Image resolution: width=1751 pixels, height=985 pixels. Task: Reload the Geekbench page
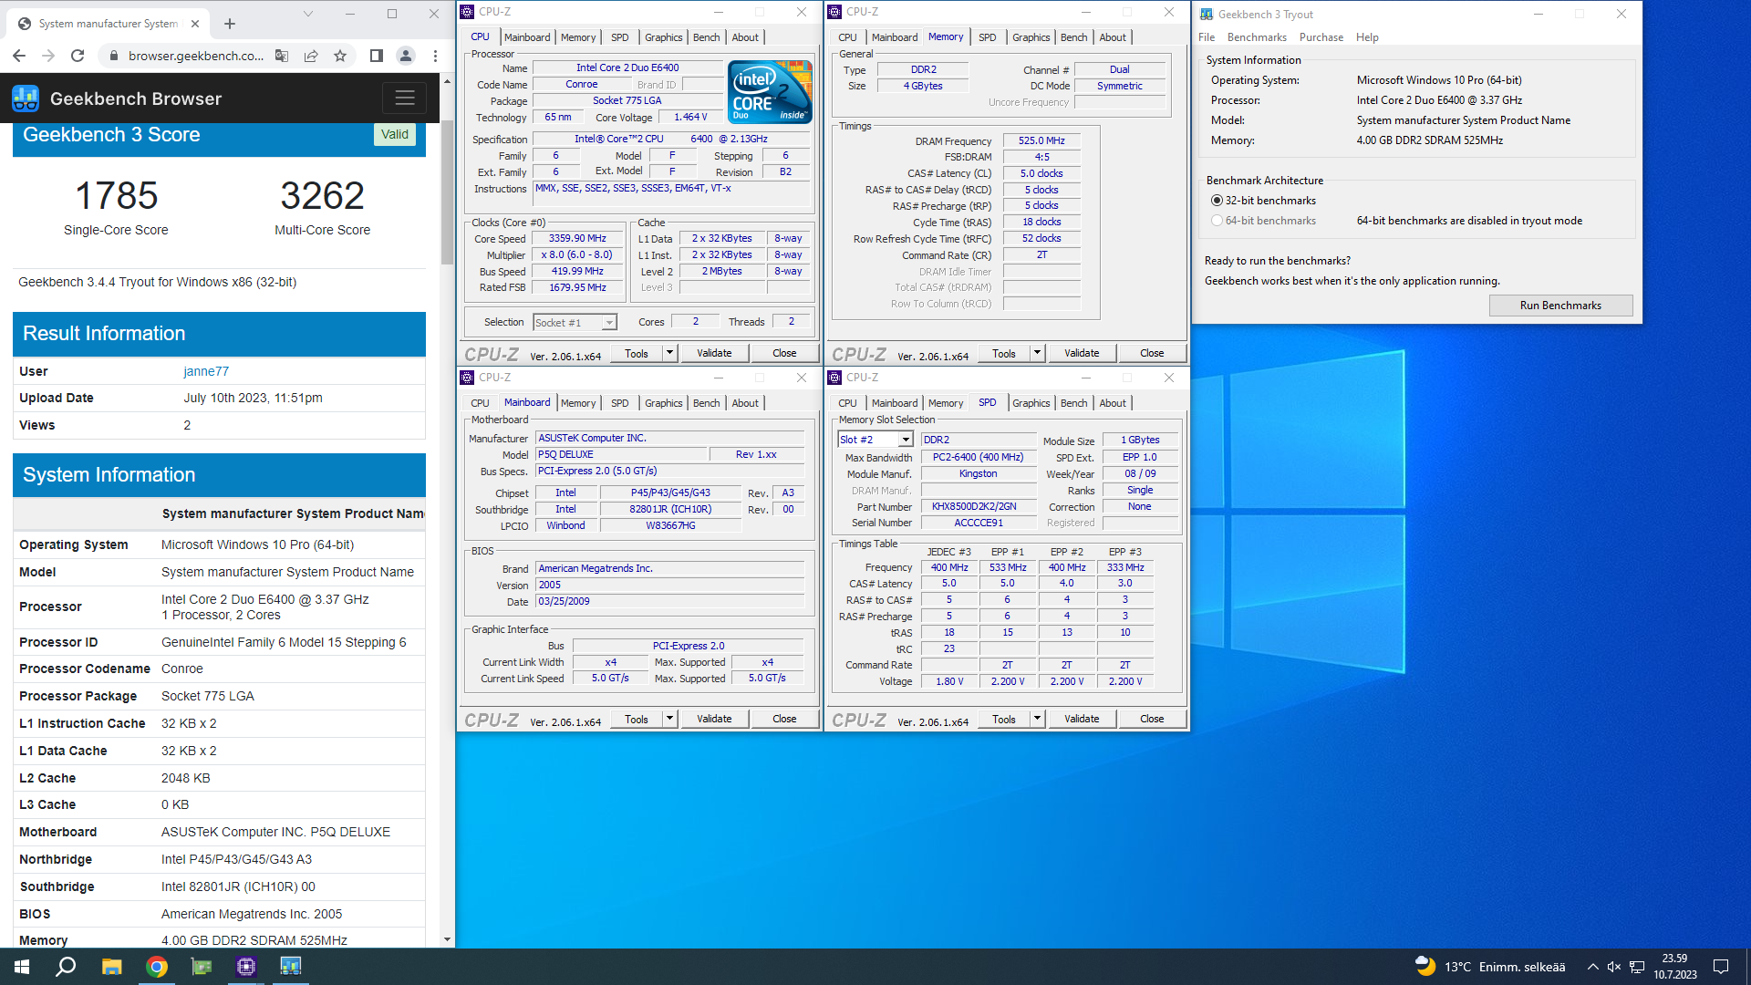click(78, 56)
